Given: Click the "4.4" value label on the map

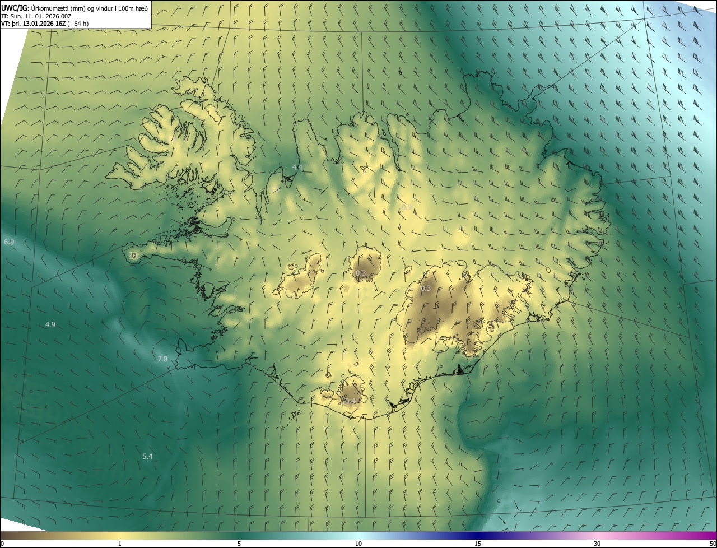Looking at the screenshot, I should [297, 168].
